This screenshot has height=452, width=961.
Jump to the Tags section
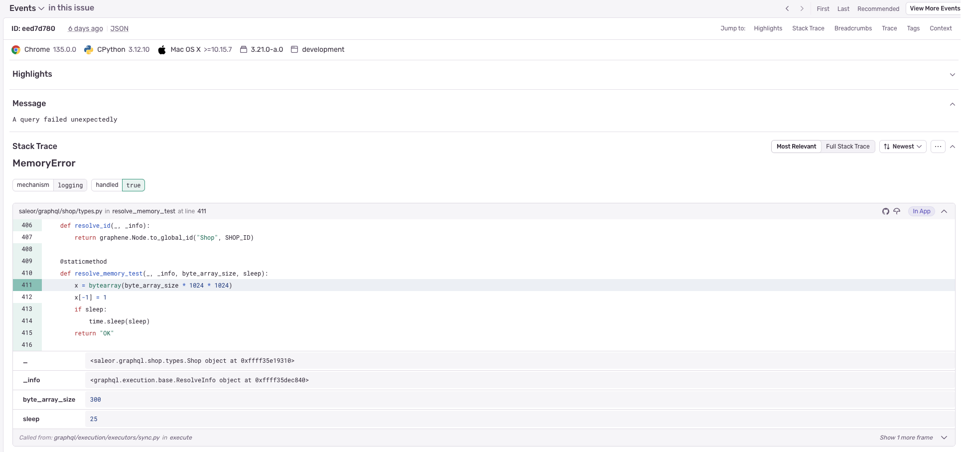tap(914, 28)
